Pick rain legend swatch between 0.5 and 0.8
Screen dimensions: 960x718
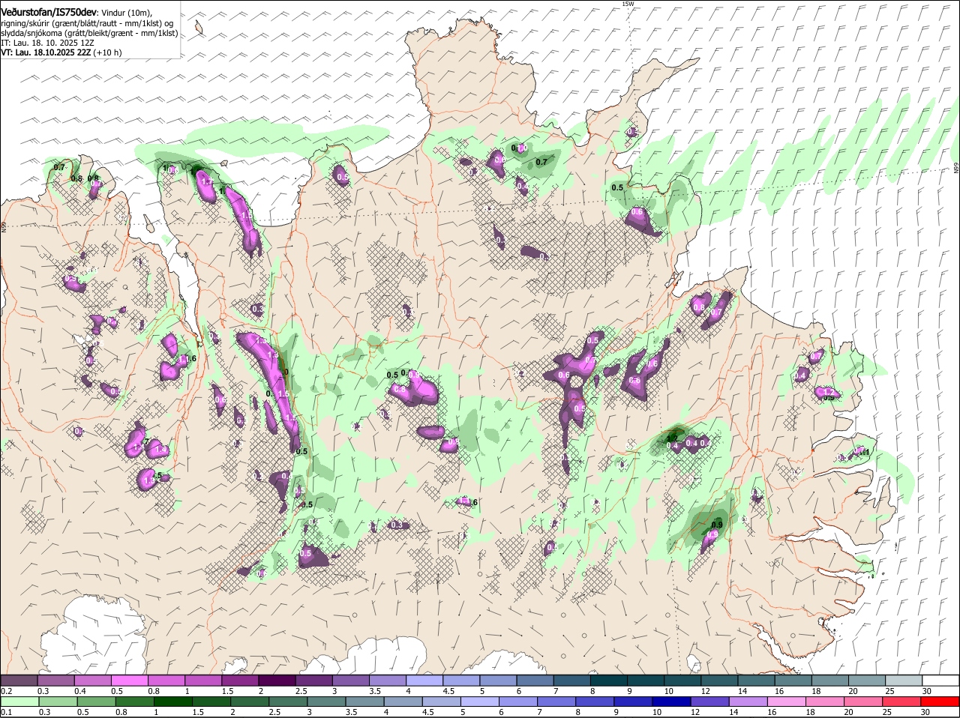point(96,702)
